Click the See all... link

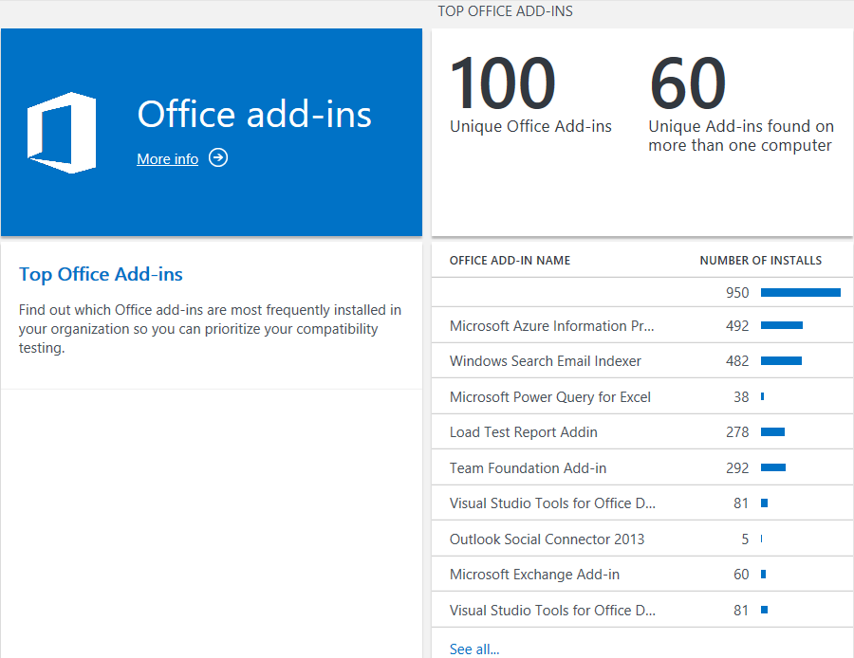pyautogui.click(x=473, y=649)
